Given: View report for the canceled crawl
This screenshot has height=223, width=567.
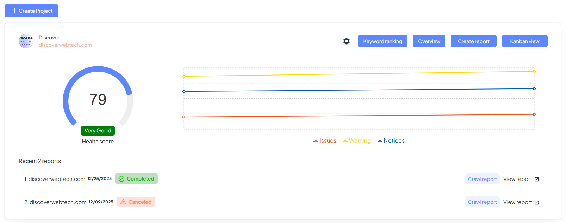Looking at the screenshot, I should click(x=517, y=202).
